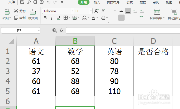
Task: Apply font color A icon
Action: coord(93,18)
